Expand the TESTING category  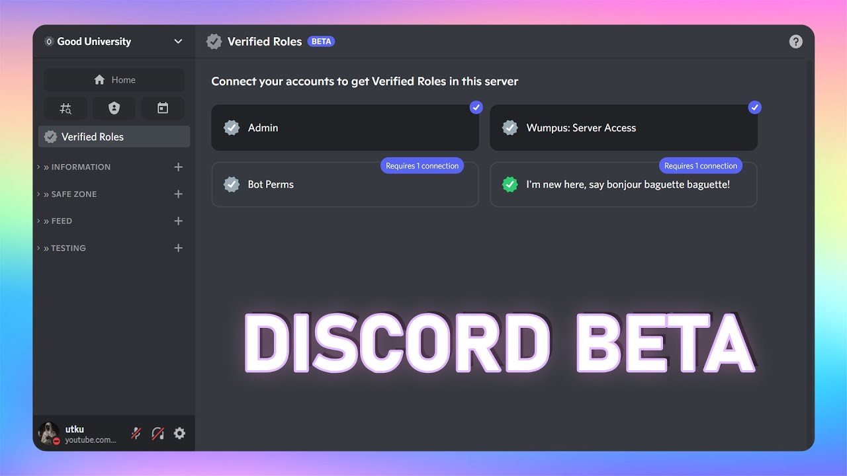click(x=62, y=249)
